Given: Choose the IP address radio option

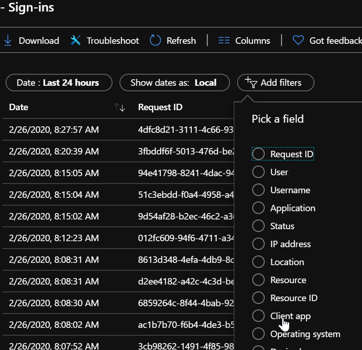Looking at the screenshot, I should point(258,244).
